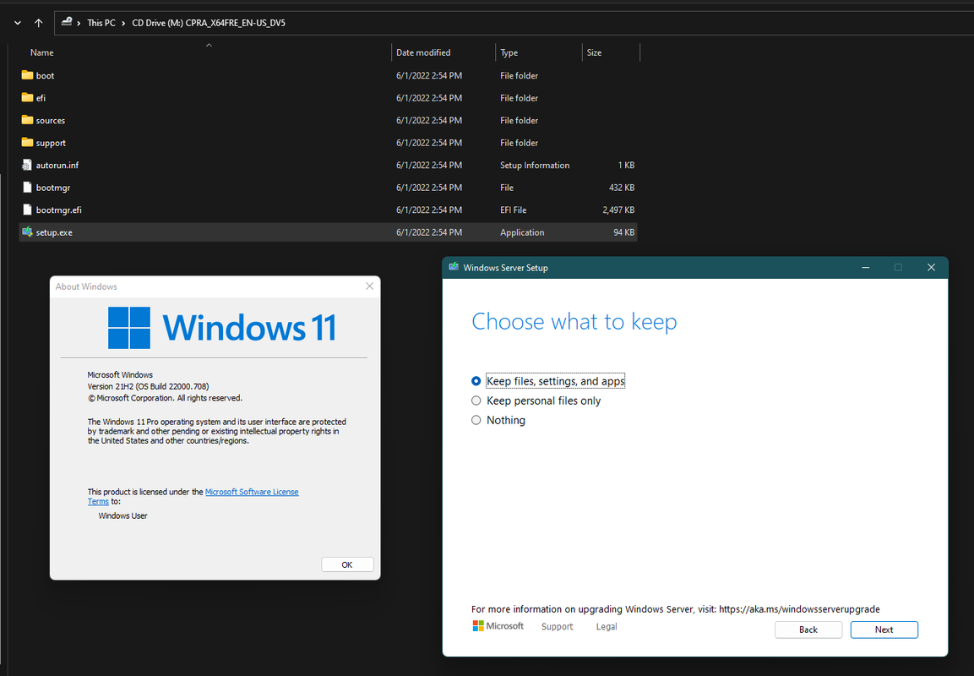974x676 pixels.
Task: Click the 'Windows User' licensee text
Action: click(x=123, y=515)
